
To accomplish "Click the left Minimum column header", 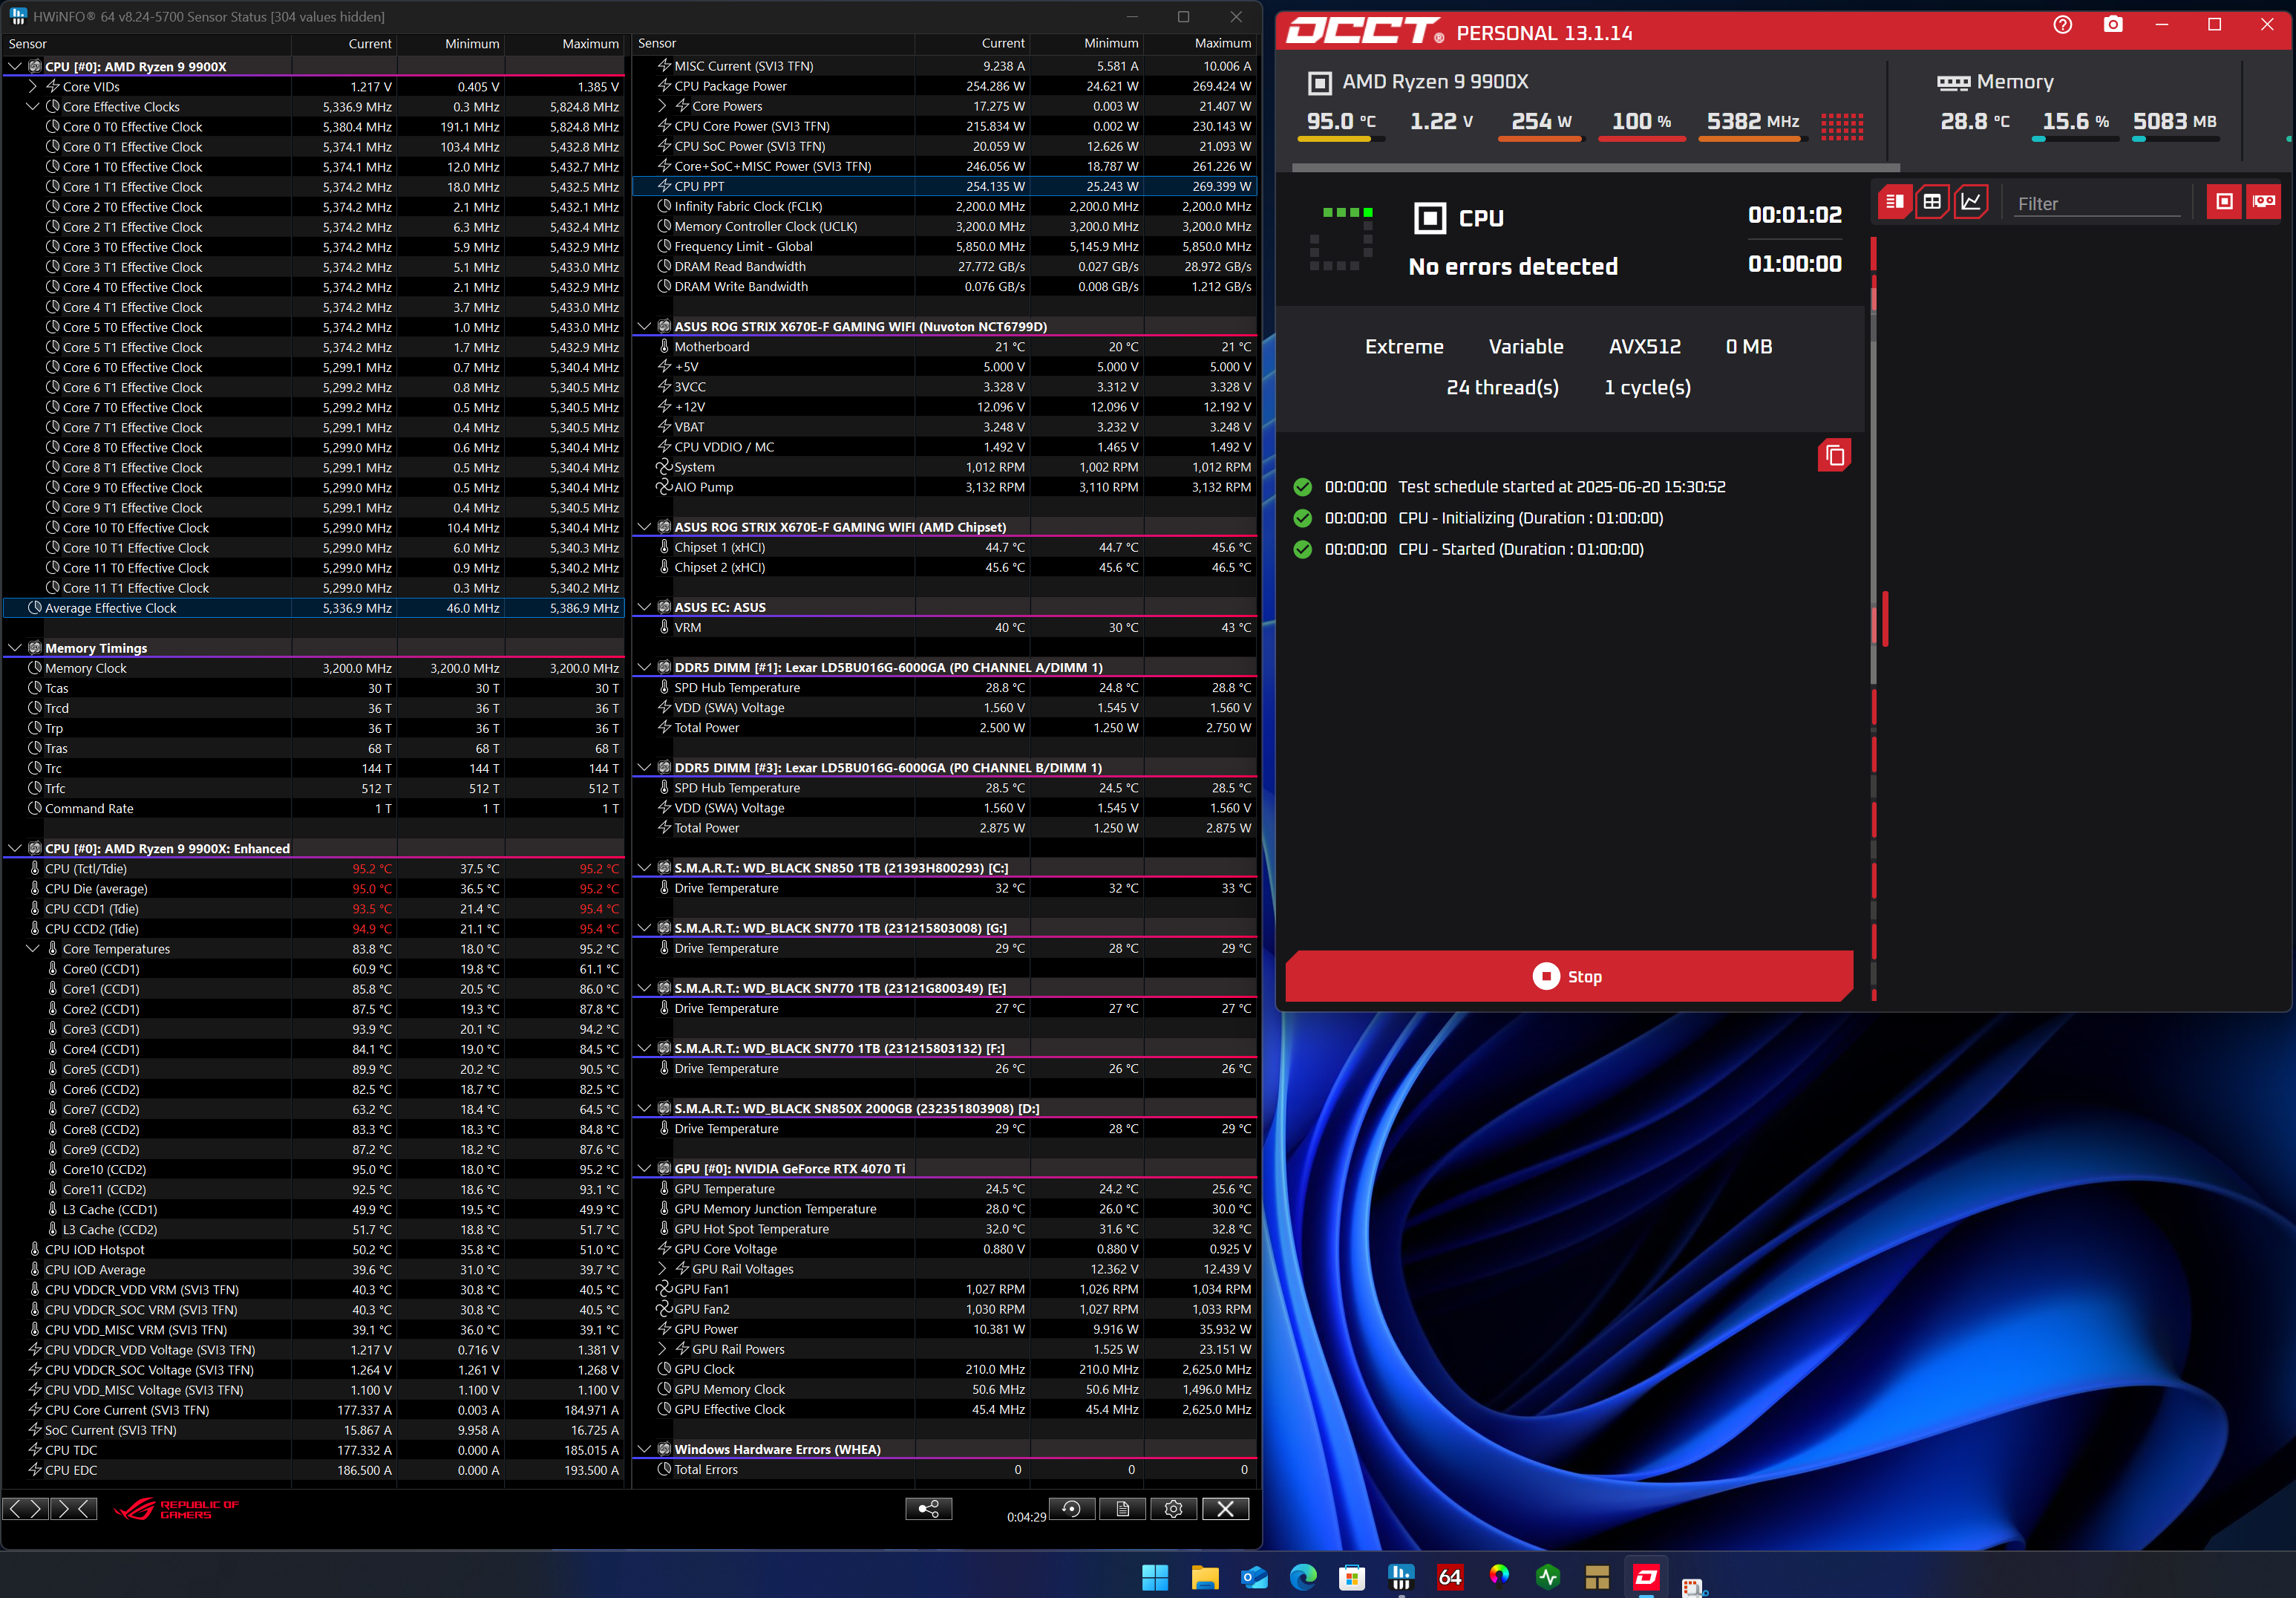I will coord(451,44).
